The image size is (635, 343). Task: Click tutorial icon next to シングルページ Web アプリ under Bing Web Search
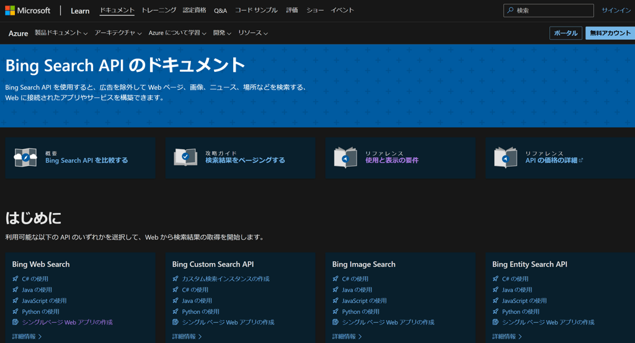(x=16, y=323)
